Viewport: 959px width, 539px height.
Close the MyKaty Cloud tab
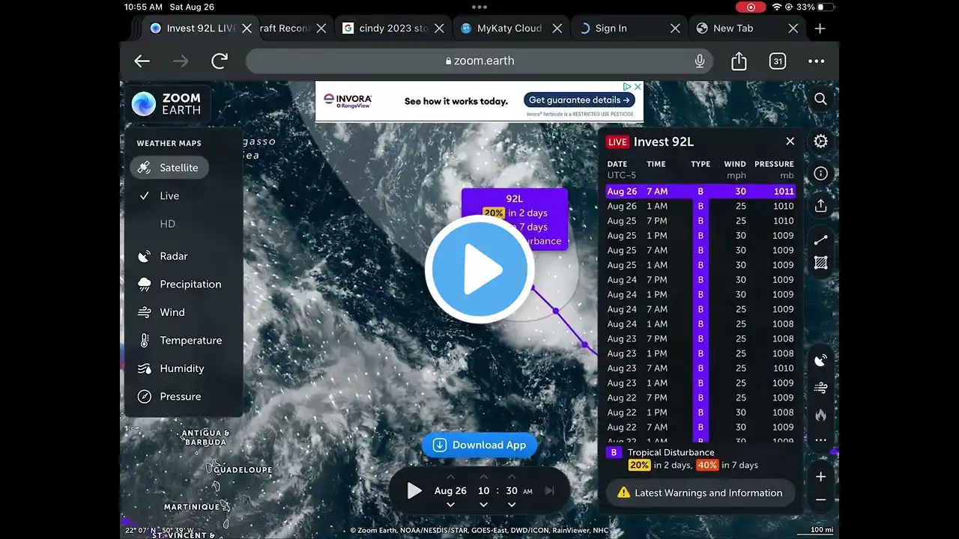tap(557, 28)
